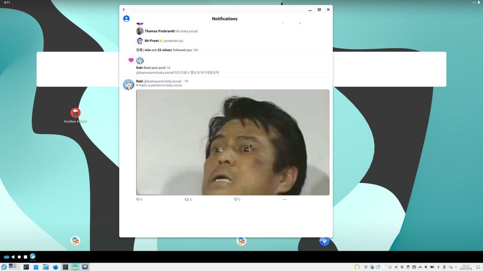The height and width of the screenshot is (271, 483).
Task: Click the Bluetooth tray icon
Action: (439, 267)
